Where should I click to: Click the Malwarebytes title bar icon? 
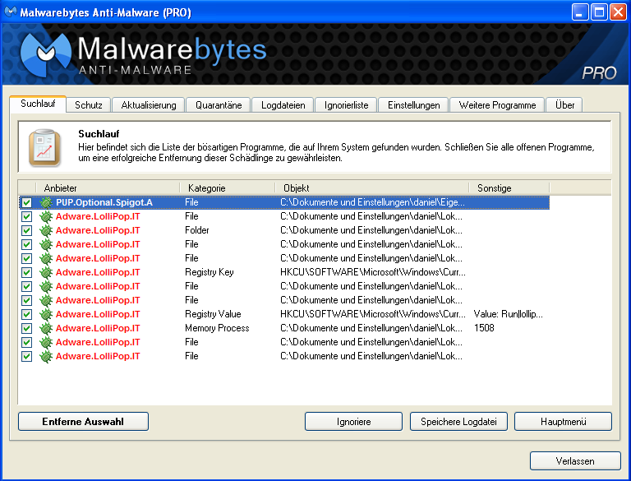coord(11,12)
